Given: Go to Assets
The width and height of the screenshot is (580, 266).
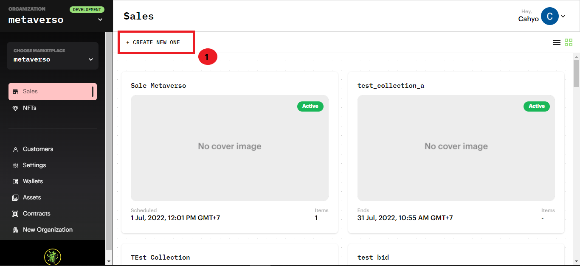Looking at the screenshot, I should coord(32,198).
